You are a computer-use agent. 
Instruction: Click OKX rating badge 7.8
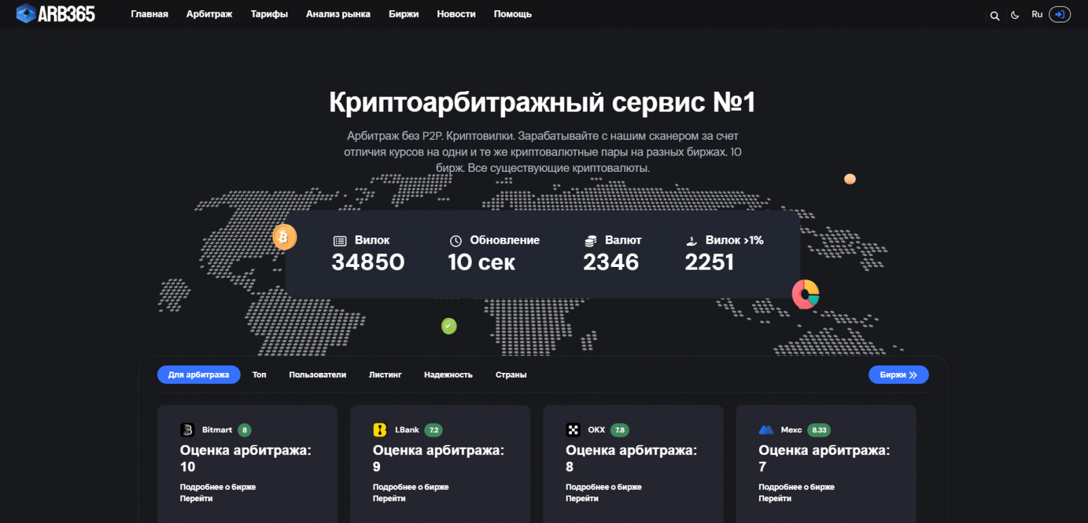(619, 430)
